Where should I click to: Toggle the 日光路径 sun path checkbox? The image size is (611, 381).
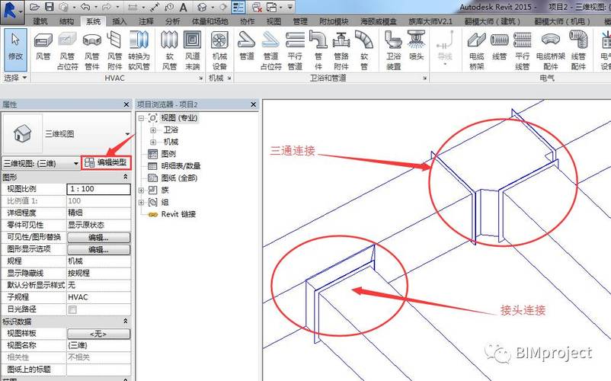tap(72, 309)
